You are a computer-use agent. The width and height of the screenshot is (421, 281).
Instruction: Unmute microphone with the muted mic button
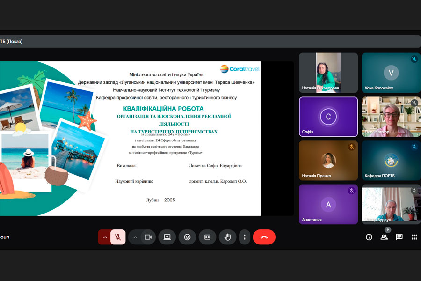point(118,237)
